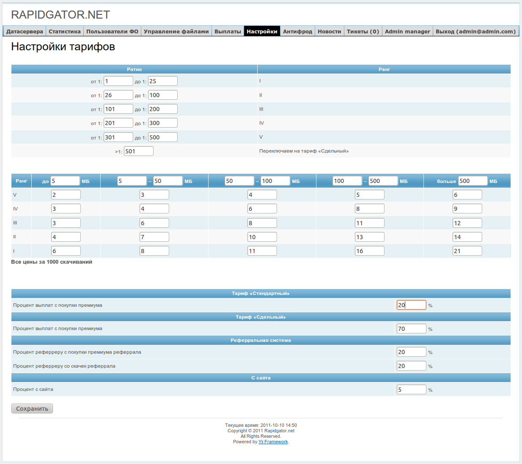Open the Датасервера menu item
This screenshot has width=522, height=464.
(25, 31)
